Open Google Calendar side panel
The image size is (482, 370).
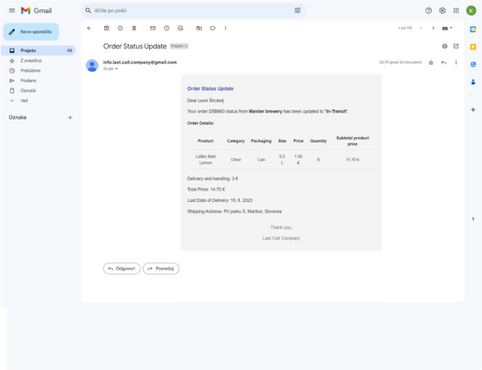tap(473, 29)
